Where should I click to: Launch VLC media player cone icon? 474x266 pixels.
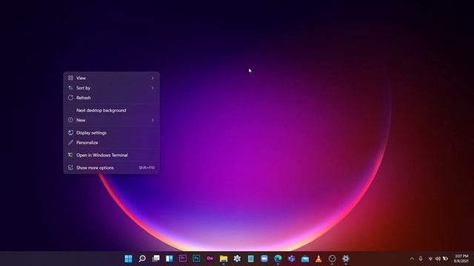coord(318,259)
